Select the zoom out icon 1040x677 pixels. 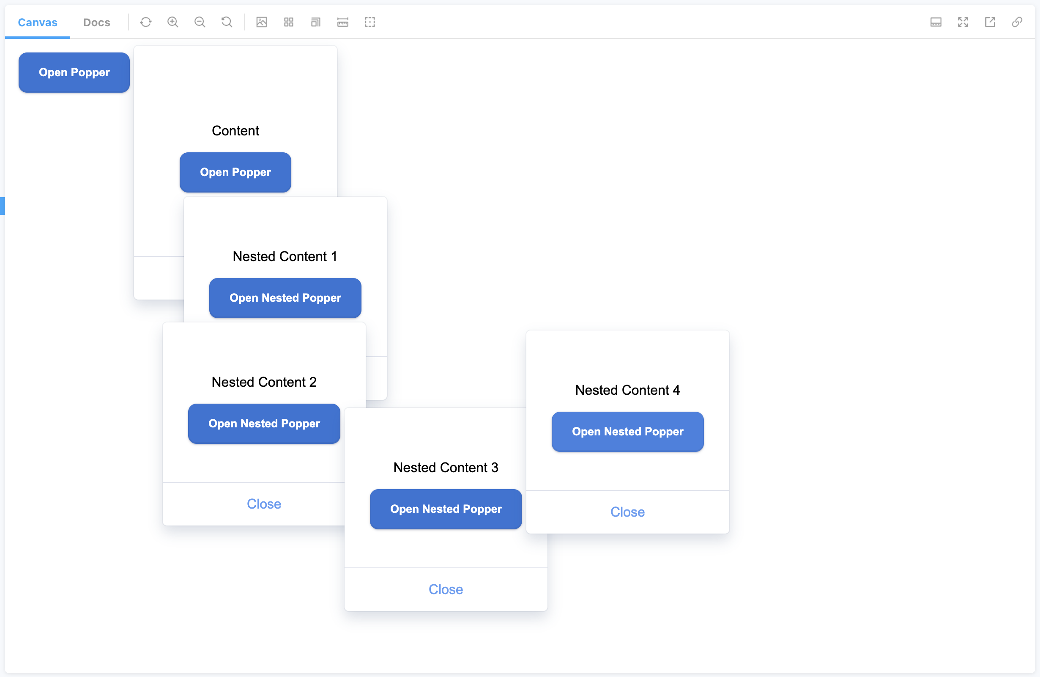pos(200,22)
